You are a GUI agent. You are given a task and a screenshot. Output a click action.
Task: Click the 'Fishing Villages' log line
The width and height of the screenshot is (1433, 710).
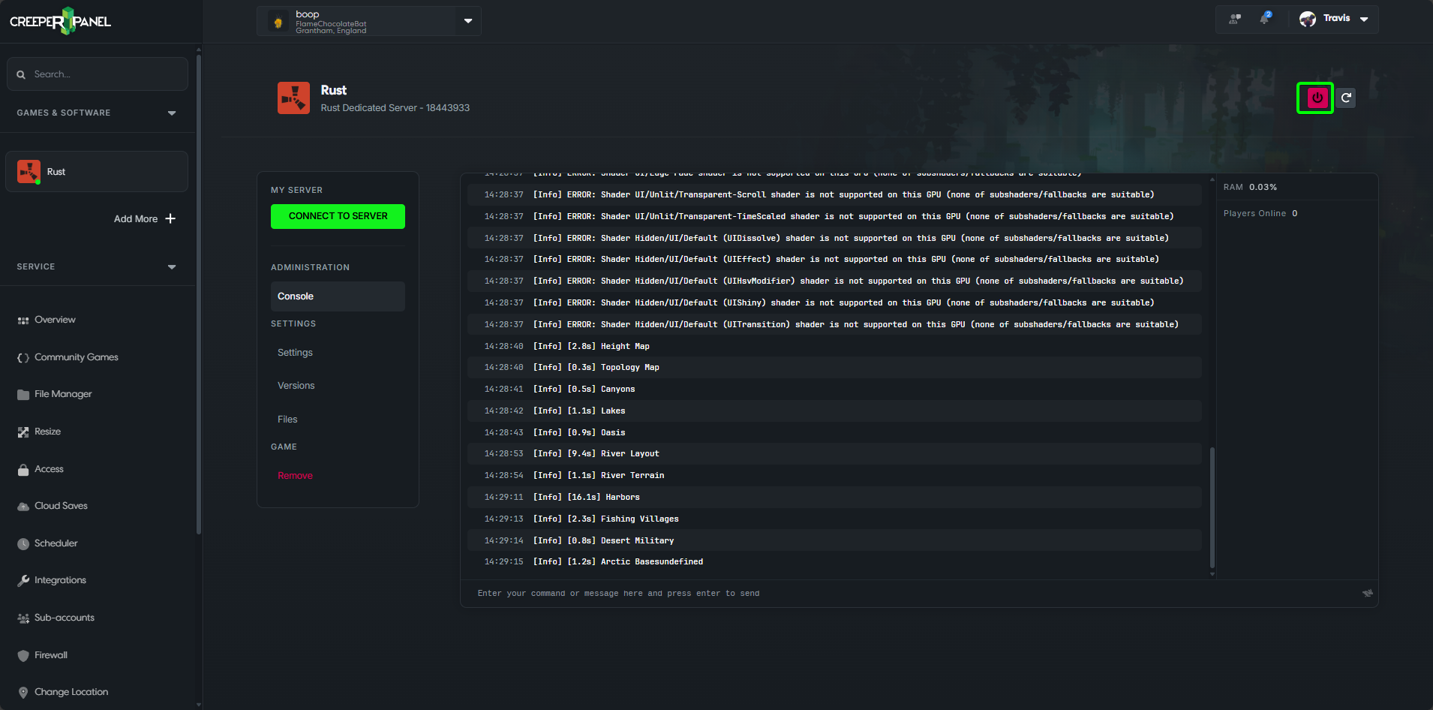click(x=834, y=519)
